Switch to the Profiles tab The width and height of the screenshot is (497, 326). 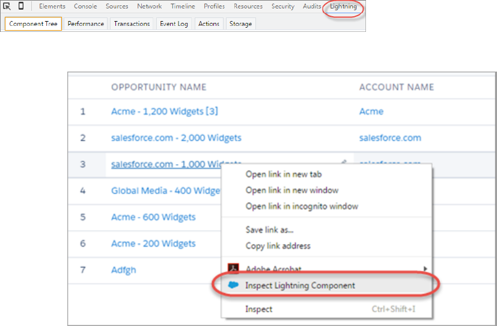(215, 7)
